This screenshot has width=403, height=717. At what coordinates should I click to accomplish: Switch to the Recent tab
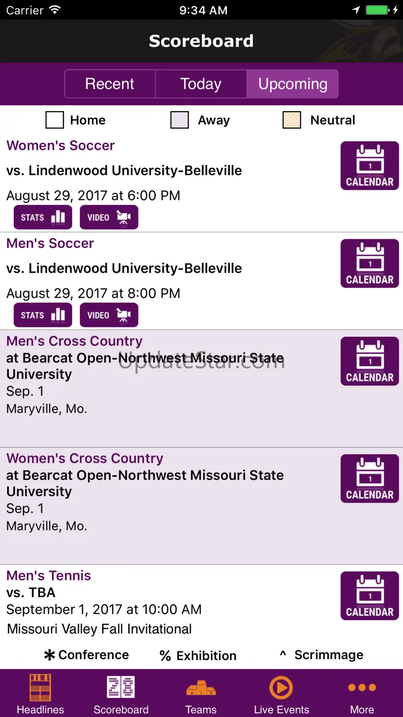tap(110, 84)
